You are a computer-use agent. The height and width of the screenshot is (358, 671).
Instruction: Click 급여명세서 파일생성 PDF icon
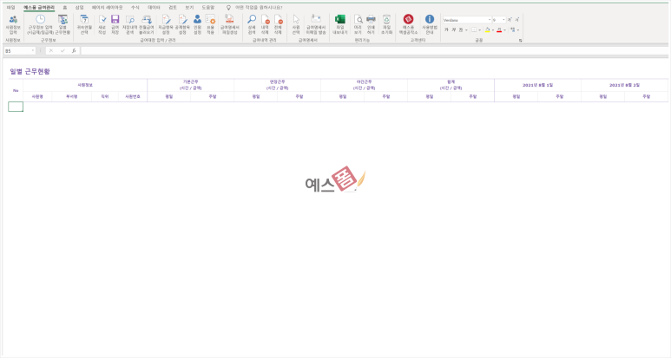(229, 19)
